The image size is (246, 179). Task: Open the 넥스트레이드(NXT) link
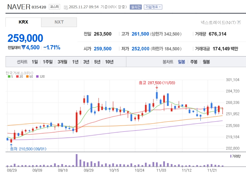pos(218,22)
